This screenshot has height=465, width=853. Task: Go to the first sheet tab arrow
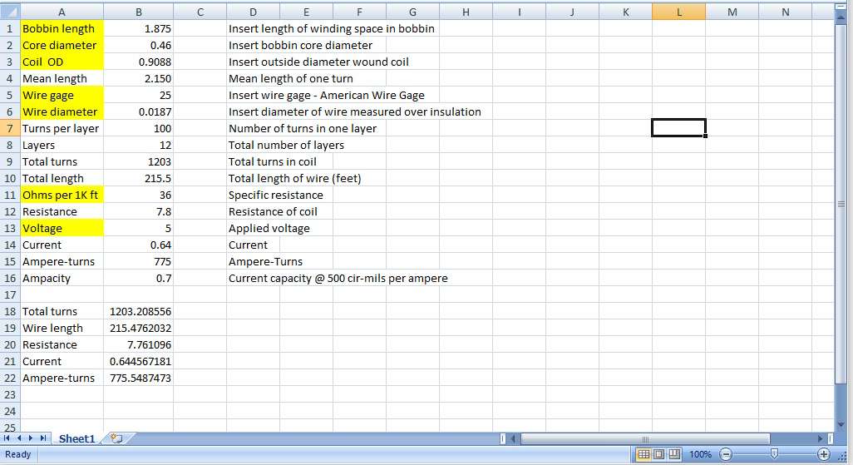(7, 438)
